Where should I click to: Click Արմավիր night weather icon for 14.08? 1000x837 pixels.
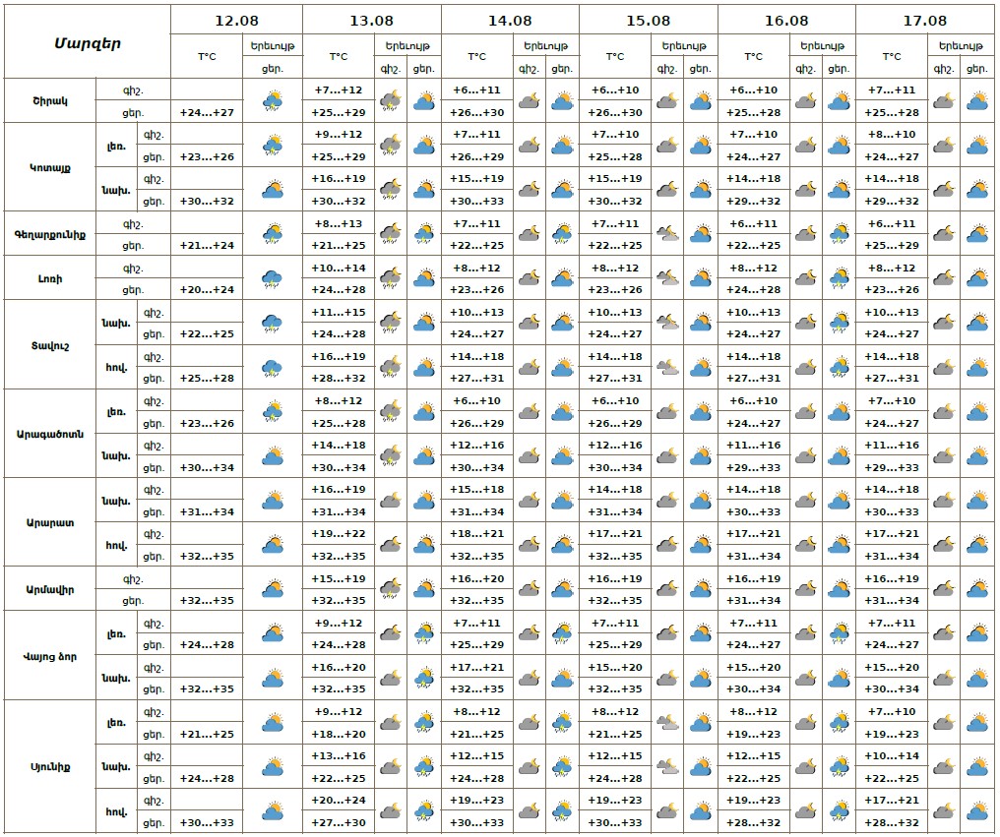pos(529,589)
